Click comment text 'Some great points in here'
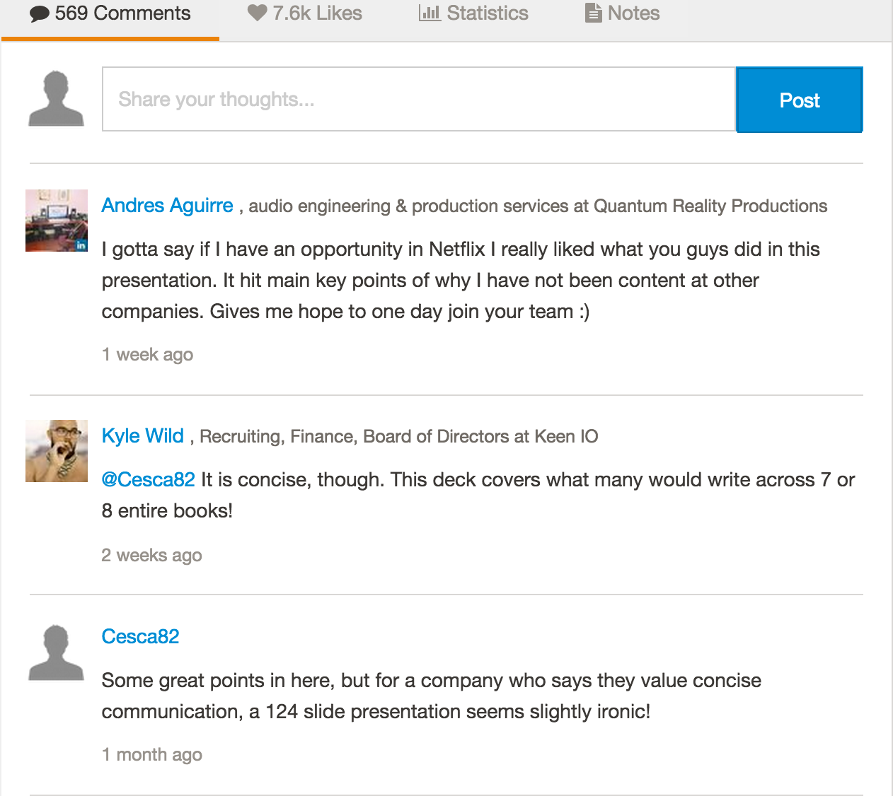 (218, 680)
